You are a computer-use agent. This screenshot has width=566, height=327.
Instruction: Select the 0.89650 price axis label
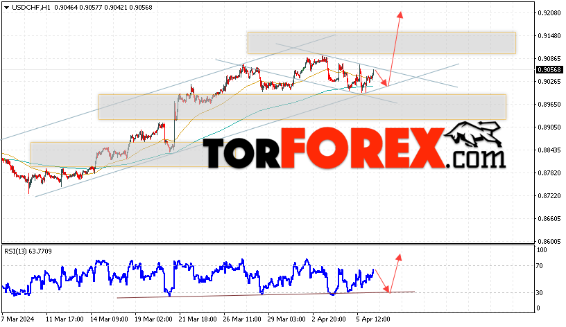point(549,104)
